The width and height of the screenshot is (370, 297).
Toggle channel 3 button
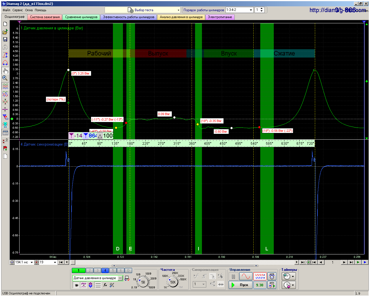tap(97, 271)
